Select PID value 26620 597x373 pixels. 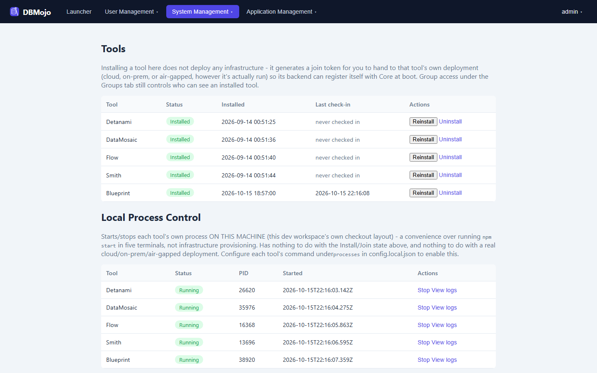(247, 290)
